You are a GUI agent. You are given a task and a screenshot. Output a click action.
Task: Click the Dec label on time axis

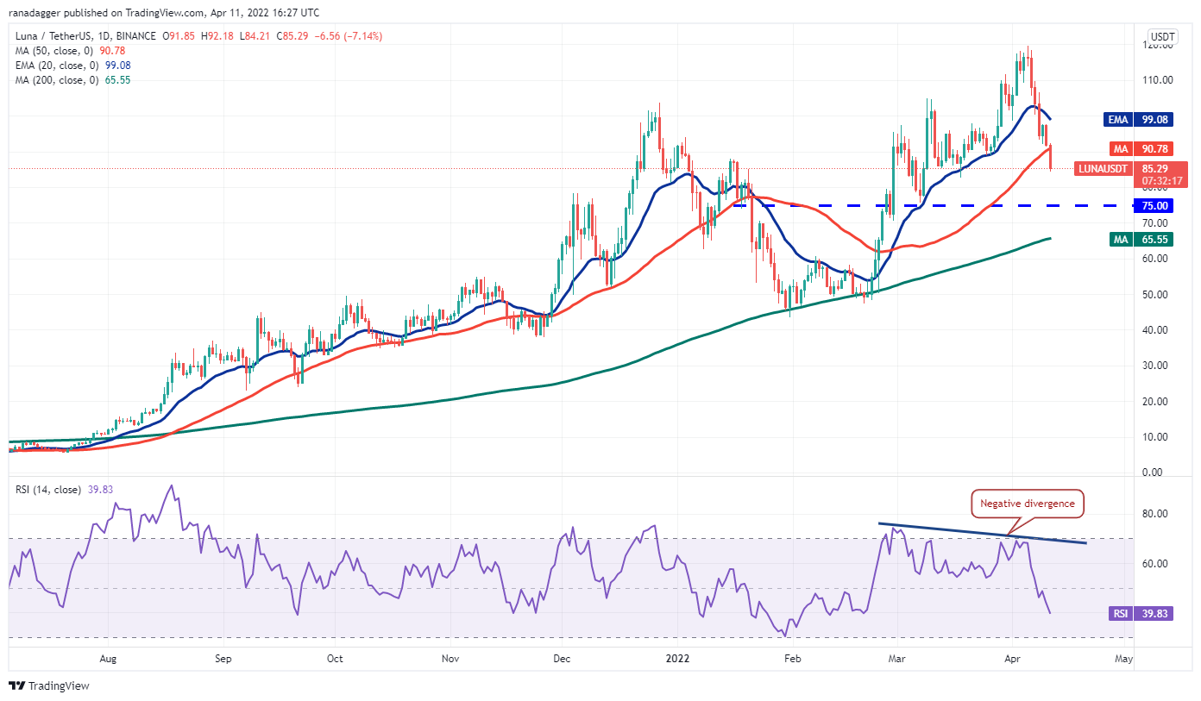click(x=562, y=659)
